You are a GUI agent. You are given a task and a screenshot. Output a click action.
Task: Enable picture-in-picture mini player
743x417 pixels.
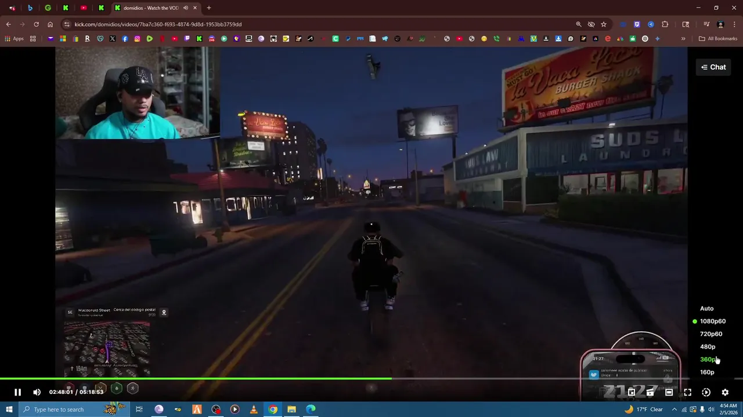click(632, 392)
